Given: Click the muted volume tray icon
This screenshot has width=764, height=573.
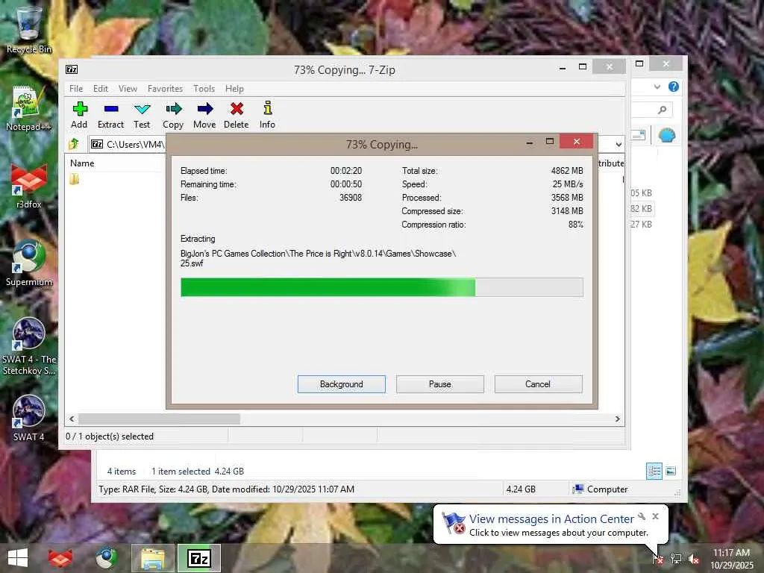Looking at the screenshot, I should click(694, 559).
